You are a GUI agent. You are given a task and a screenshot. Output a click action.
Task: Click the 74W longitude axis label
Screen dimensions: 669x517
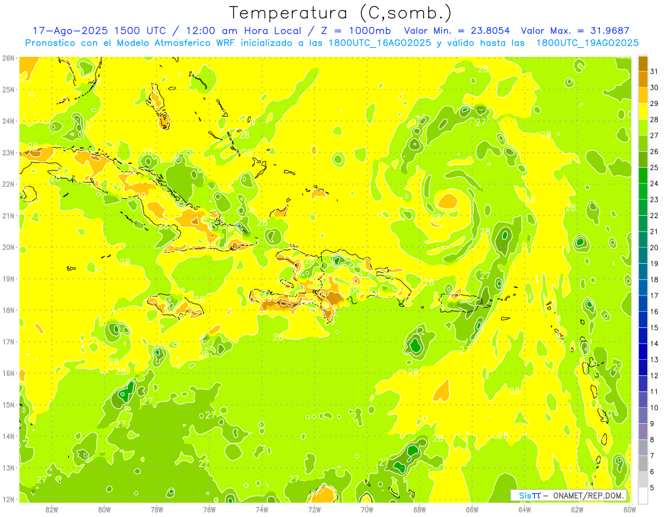(x=262, y=509)
